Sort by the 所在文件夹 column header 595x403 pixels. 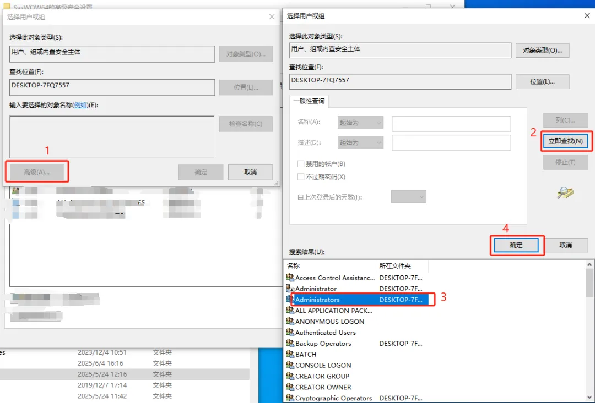(x=402, y=266)
